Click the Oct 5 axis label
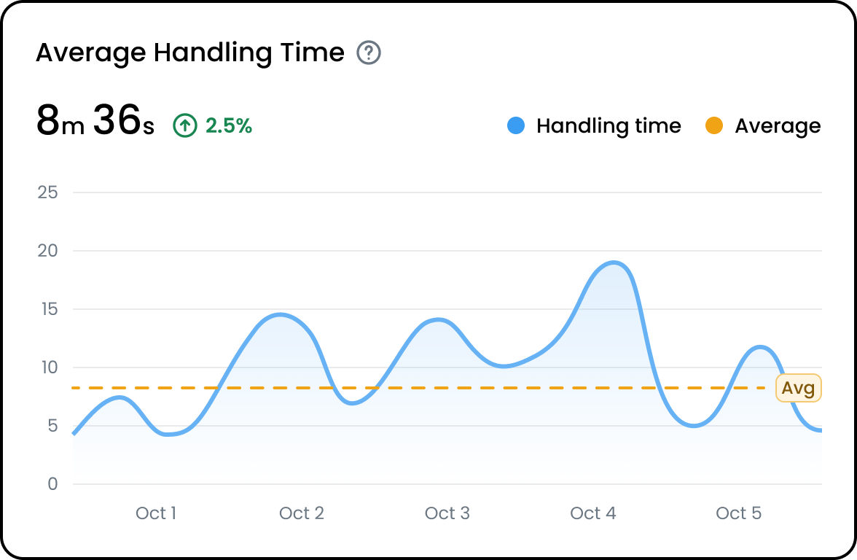Screen dimensions: 857x560 tap(738, 513)
